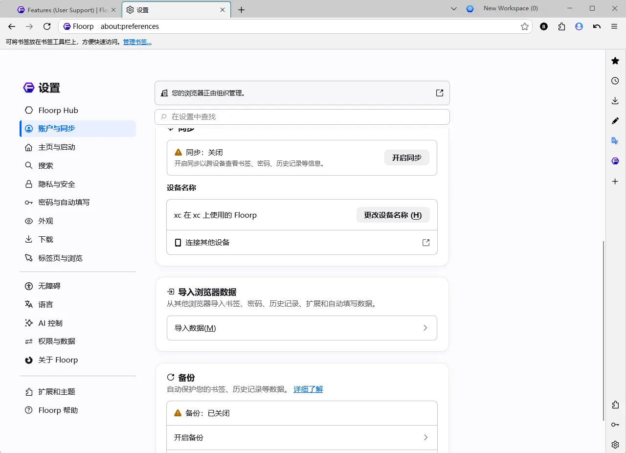The width and height of the screenshot is (626, 453).
Task: Click the settings page vertical scrollbar
Action: pos(603,330)
